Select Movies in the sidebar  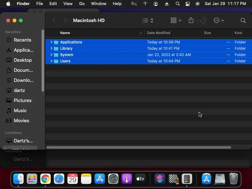20,121
